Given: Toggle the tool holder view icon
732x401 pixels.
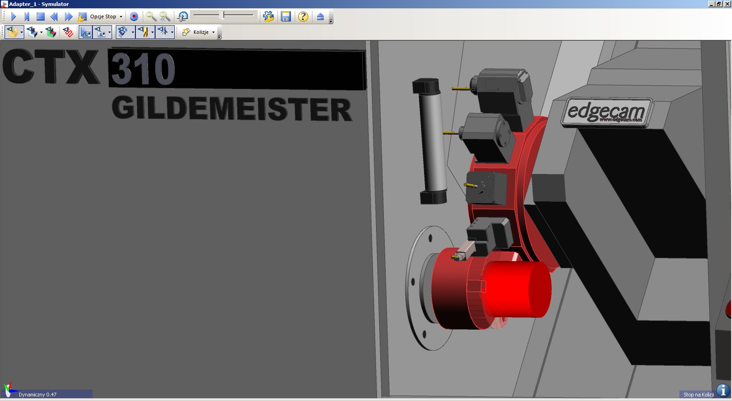Looking at the screenshot, I should pos(163,32).
